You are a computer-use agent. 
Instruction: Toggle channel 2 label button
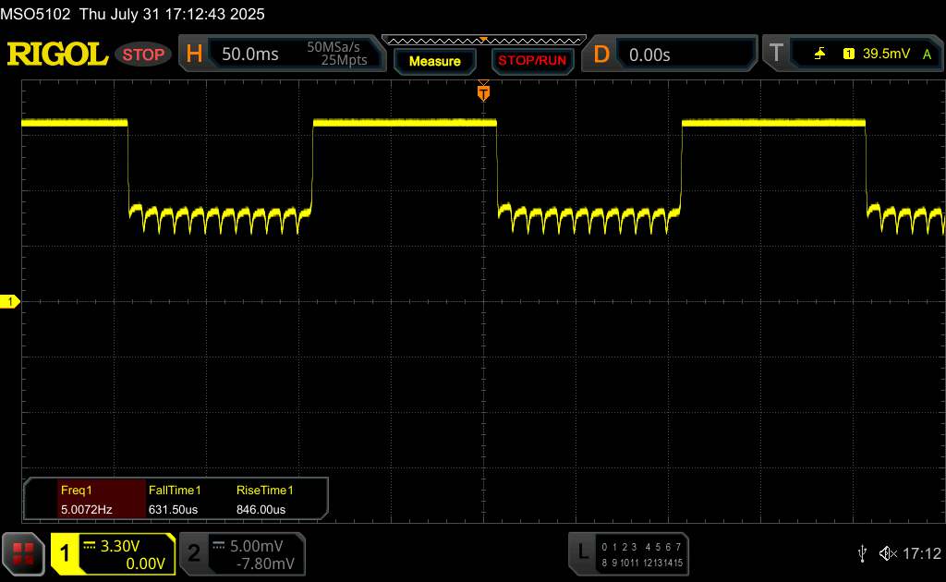click(x=194, y=553)
